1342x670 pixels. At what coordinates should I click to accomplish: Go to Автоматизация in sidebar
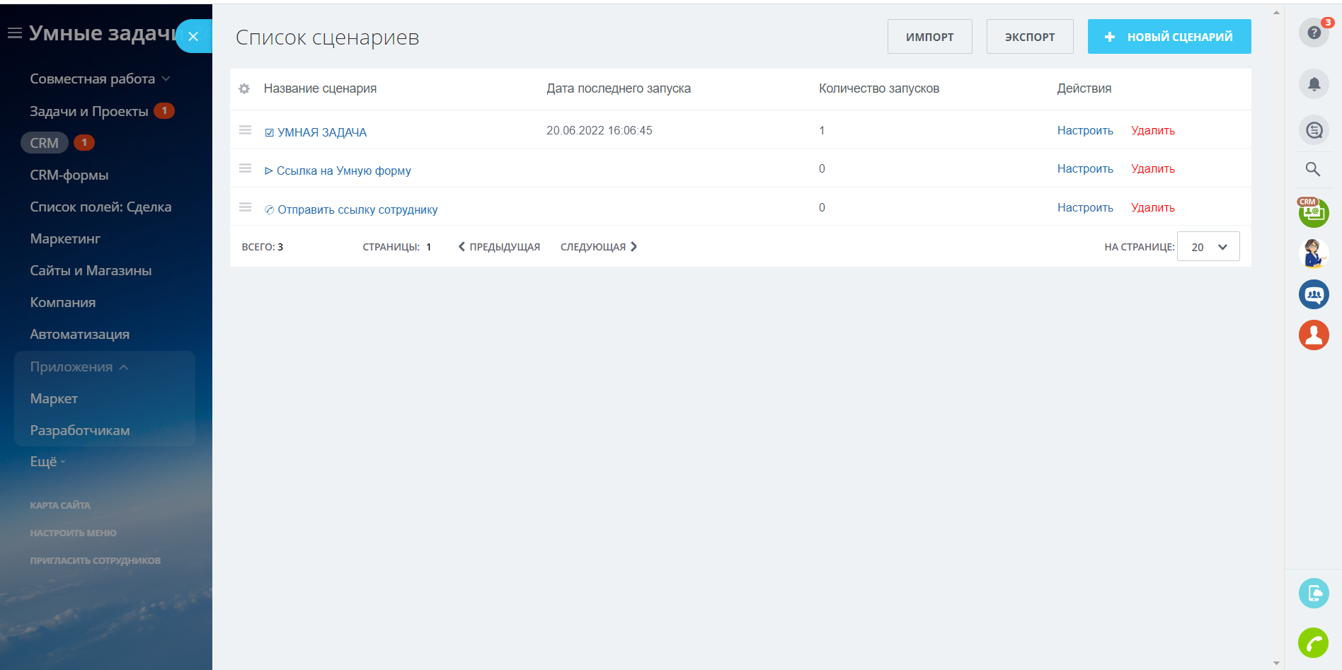tap(79, 335)
